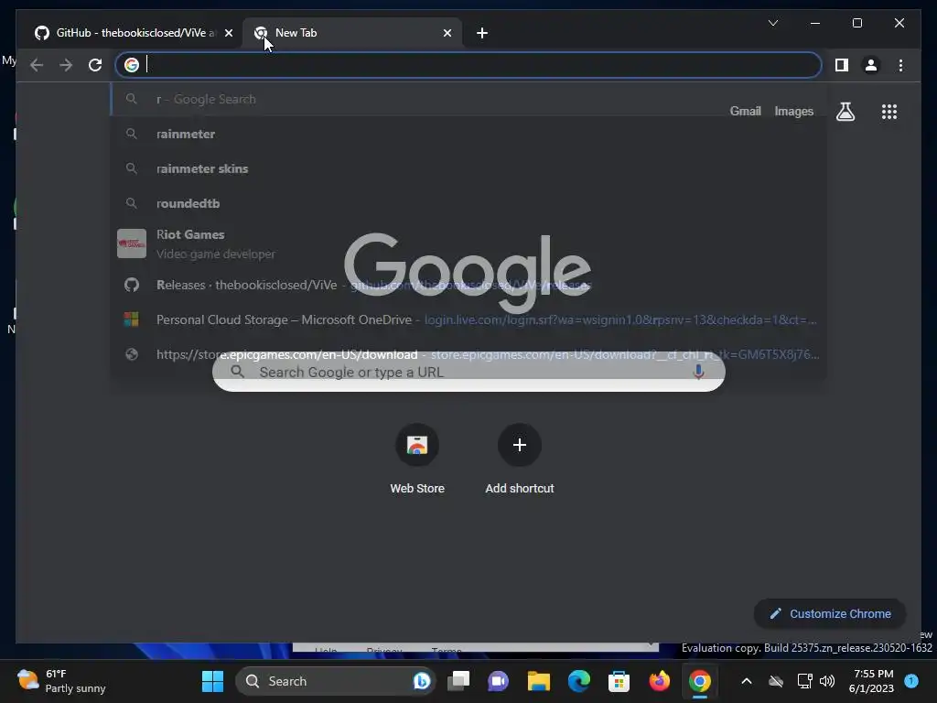
Task: Click the Add shortcut button
Action: tap(520, 460)
